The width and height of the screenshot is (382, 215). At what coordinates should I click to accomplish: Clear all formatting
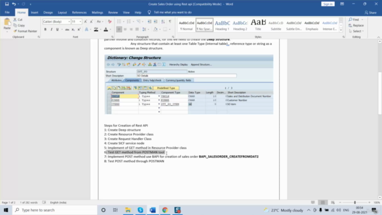(x=110, y=21)
